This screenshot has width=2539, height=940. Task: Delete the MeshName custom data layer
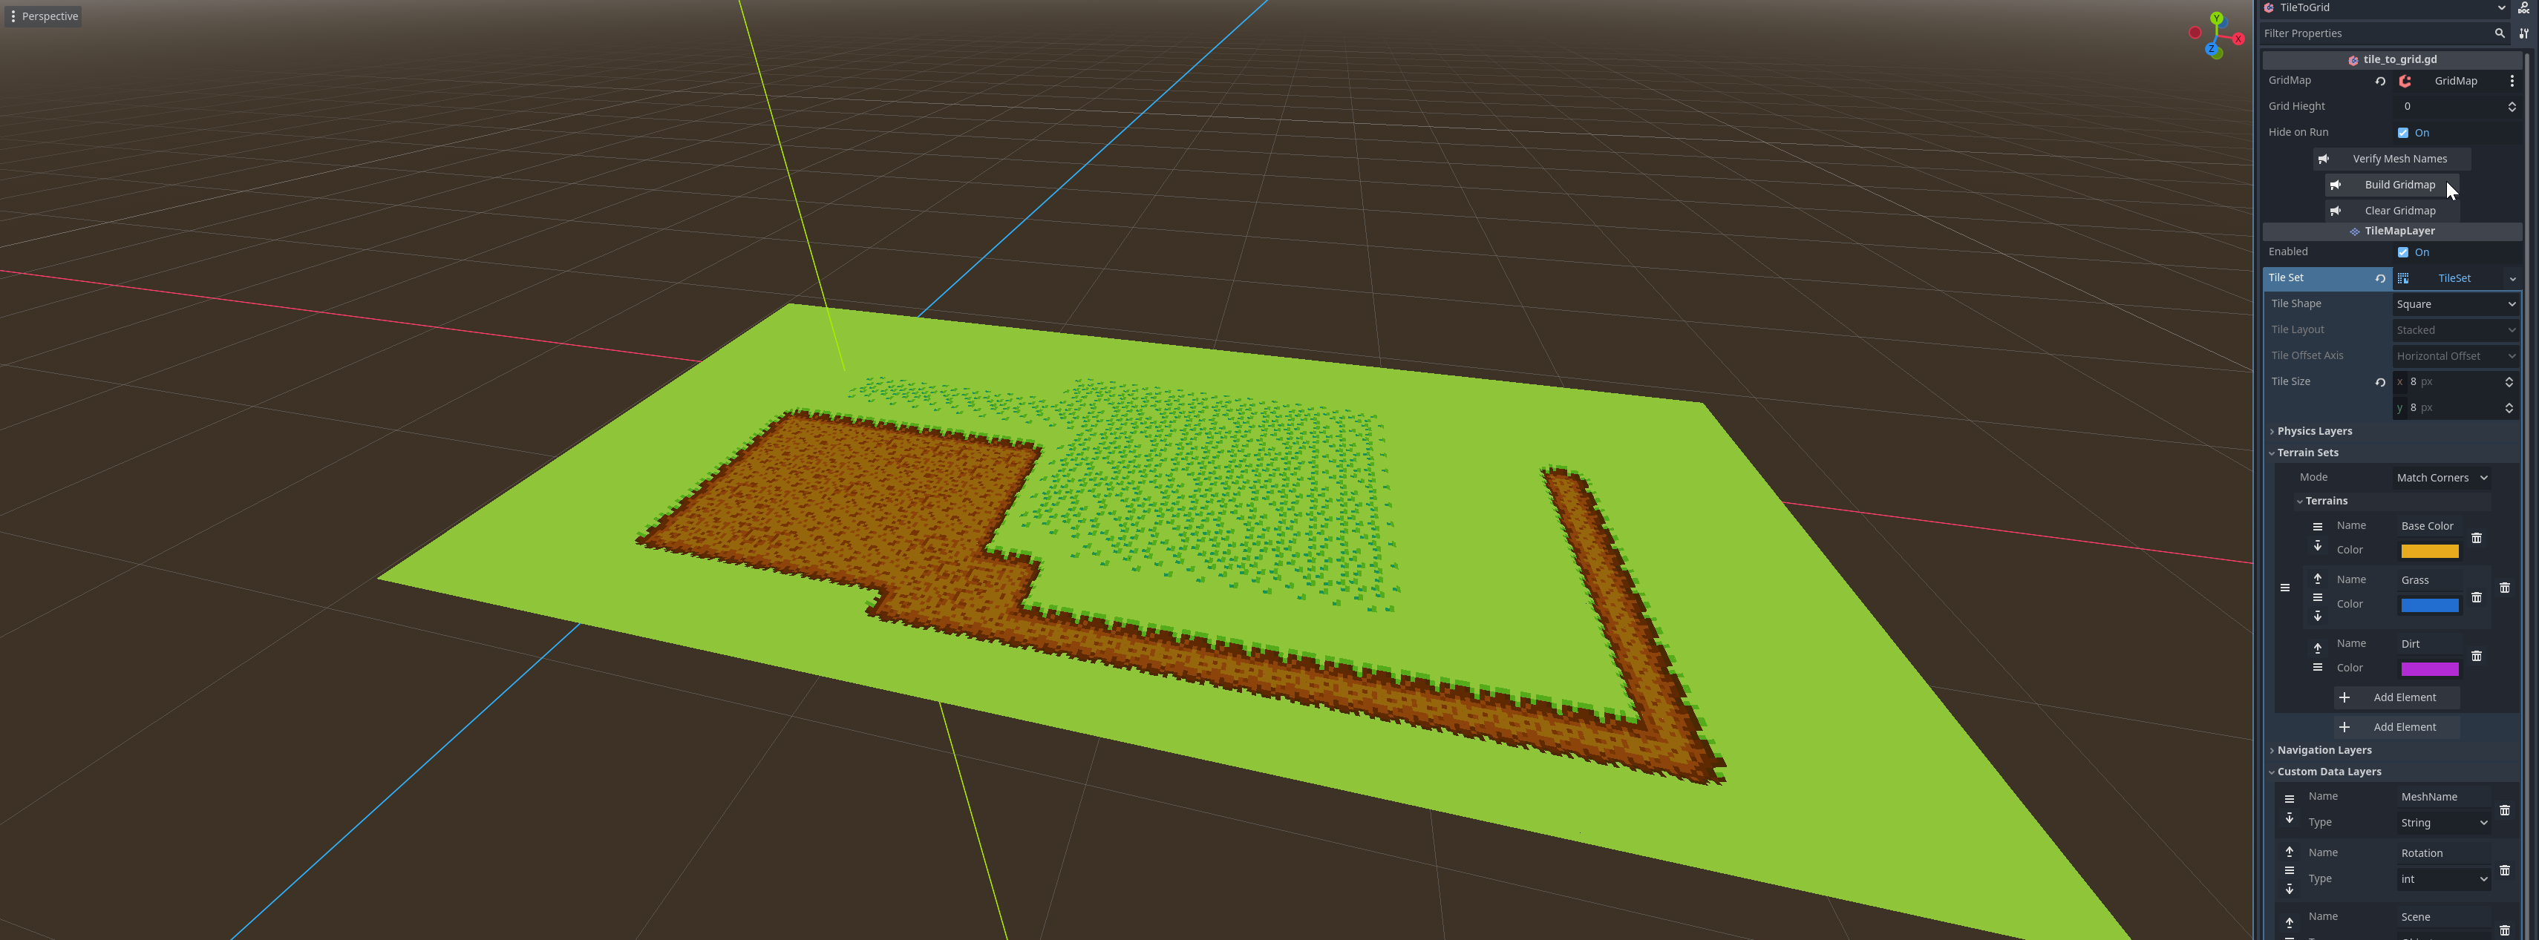(2505, 810)
